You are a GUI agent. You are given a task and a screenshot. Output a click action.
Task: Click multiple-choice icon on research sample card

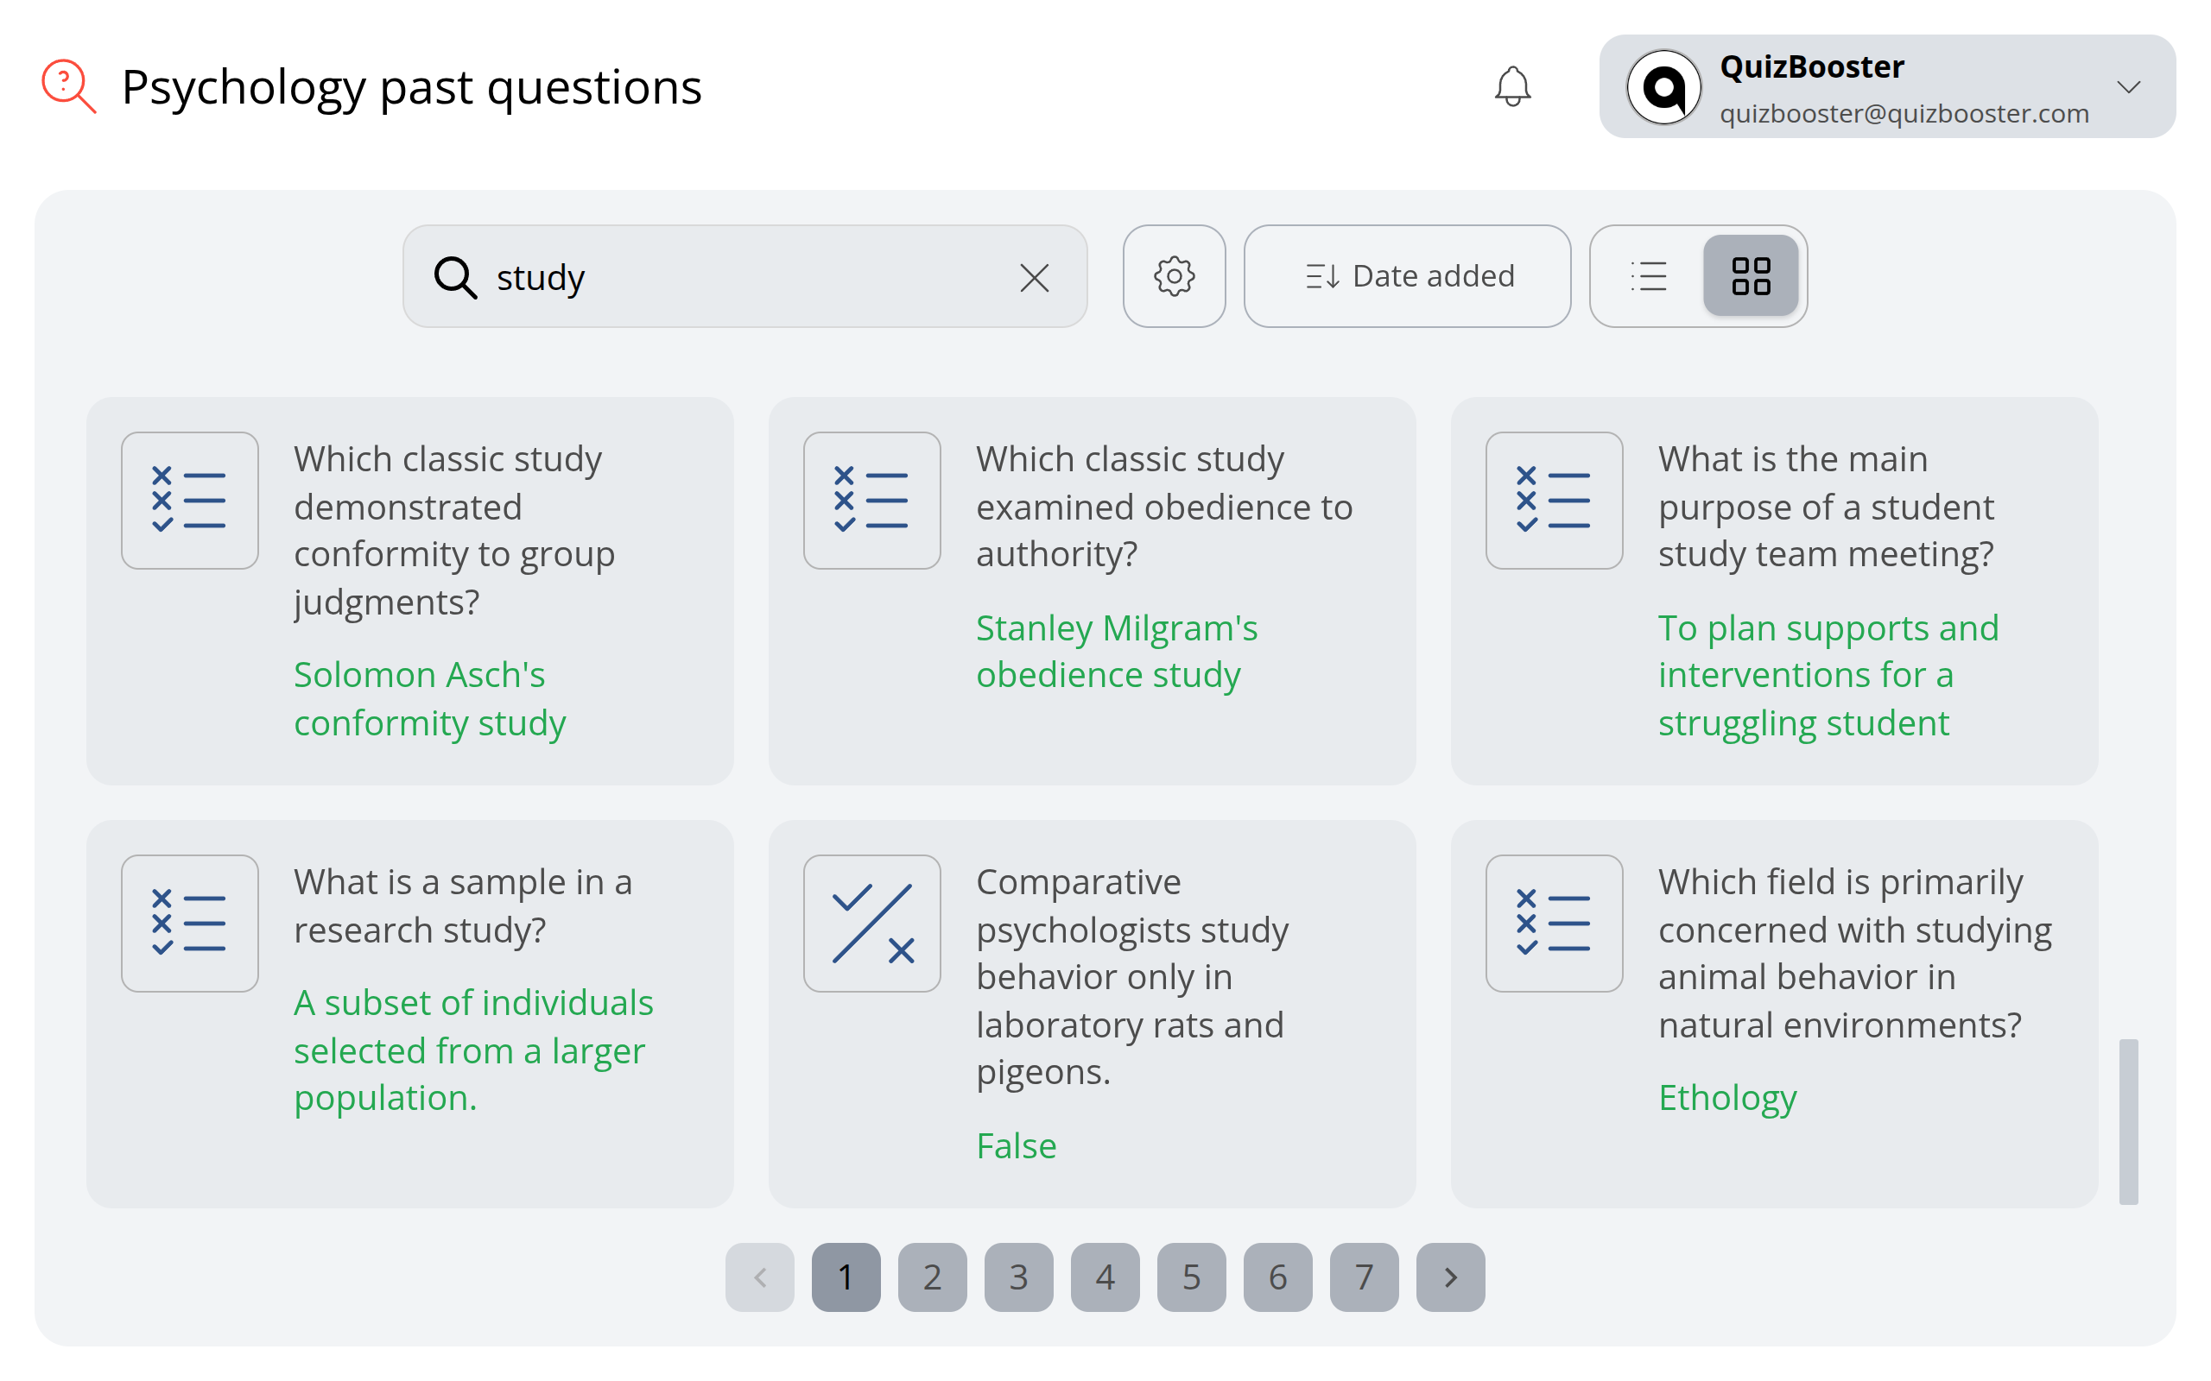[190, 924]
